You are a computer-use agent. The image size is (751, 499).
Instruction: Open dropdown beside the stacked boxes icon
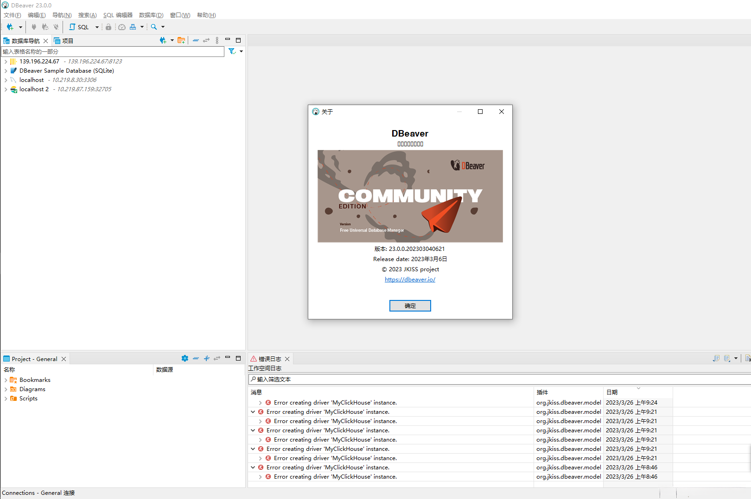tap(142, 27)
